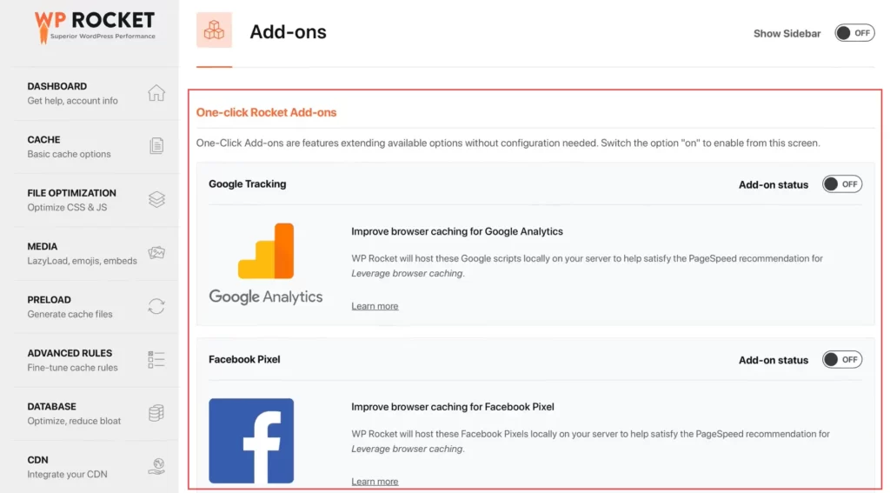Toggle the Show Sidebar switch
890x493 pixels.
click(x=854, y=33)
